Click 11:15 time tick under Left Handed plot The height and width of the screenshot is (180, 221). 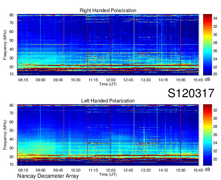[x=93, y=170]
